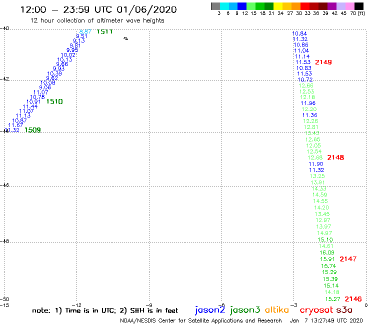Click the wave height value 15.10

(x=325, y=240)
